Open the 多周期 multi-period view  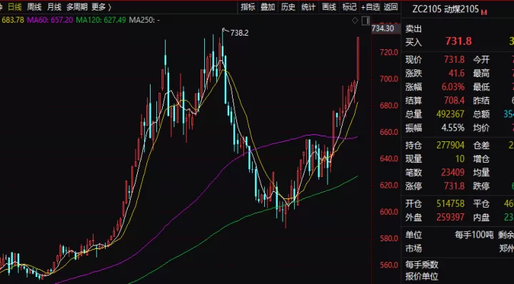tap(76, 7)
